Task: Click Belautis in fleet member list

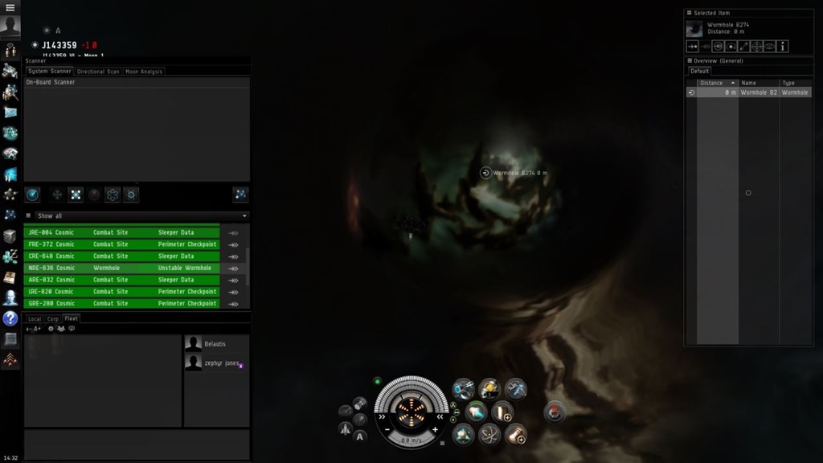Action: pos(215,344)
